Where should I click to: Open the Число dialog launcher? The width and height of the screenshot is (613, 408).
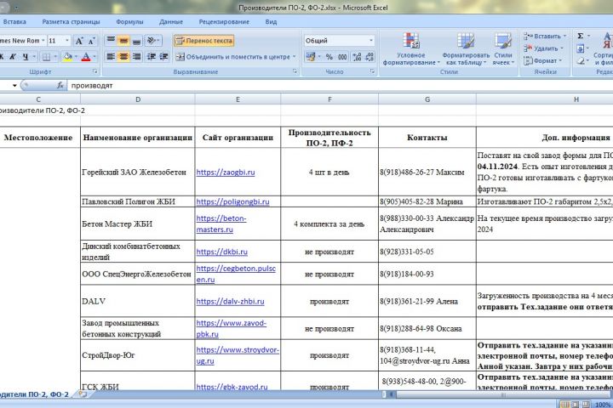pyautogui.click(x=372, y=71)
